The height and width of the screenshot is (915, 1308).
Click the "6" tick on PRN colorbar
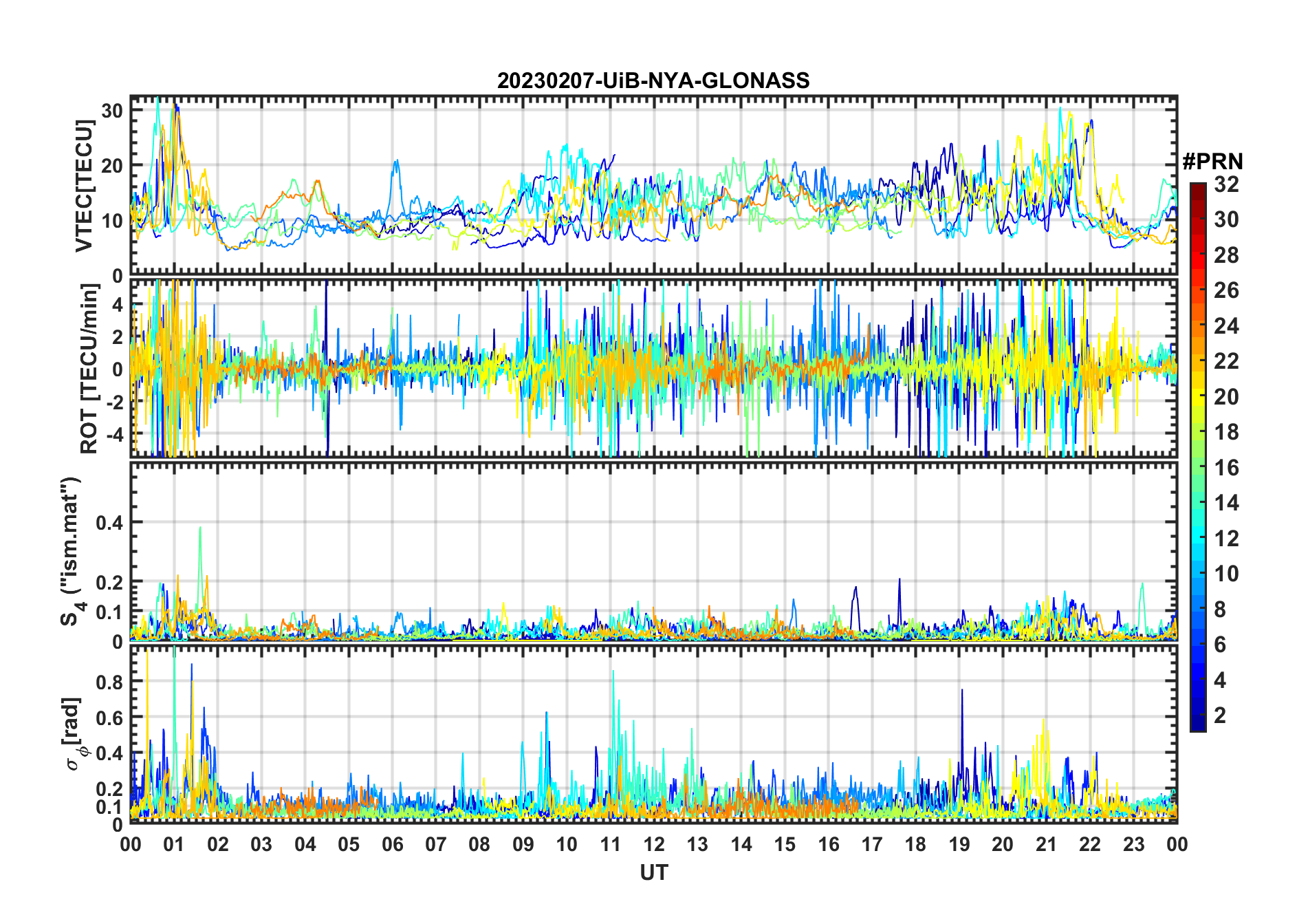(x=1221, y=645)
